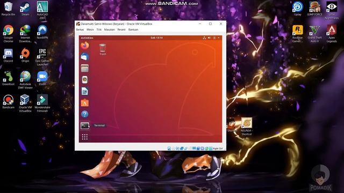Open the Peranti menu in VirtualBox

(121, 29)
